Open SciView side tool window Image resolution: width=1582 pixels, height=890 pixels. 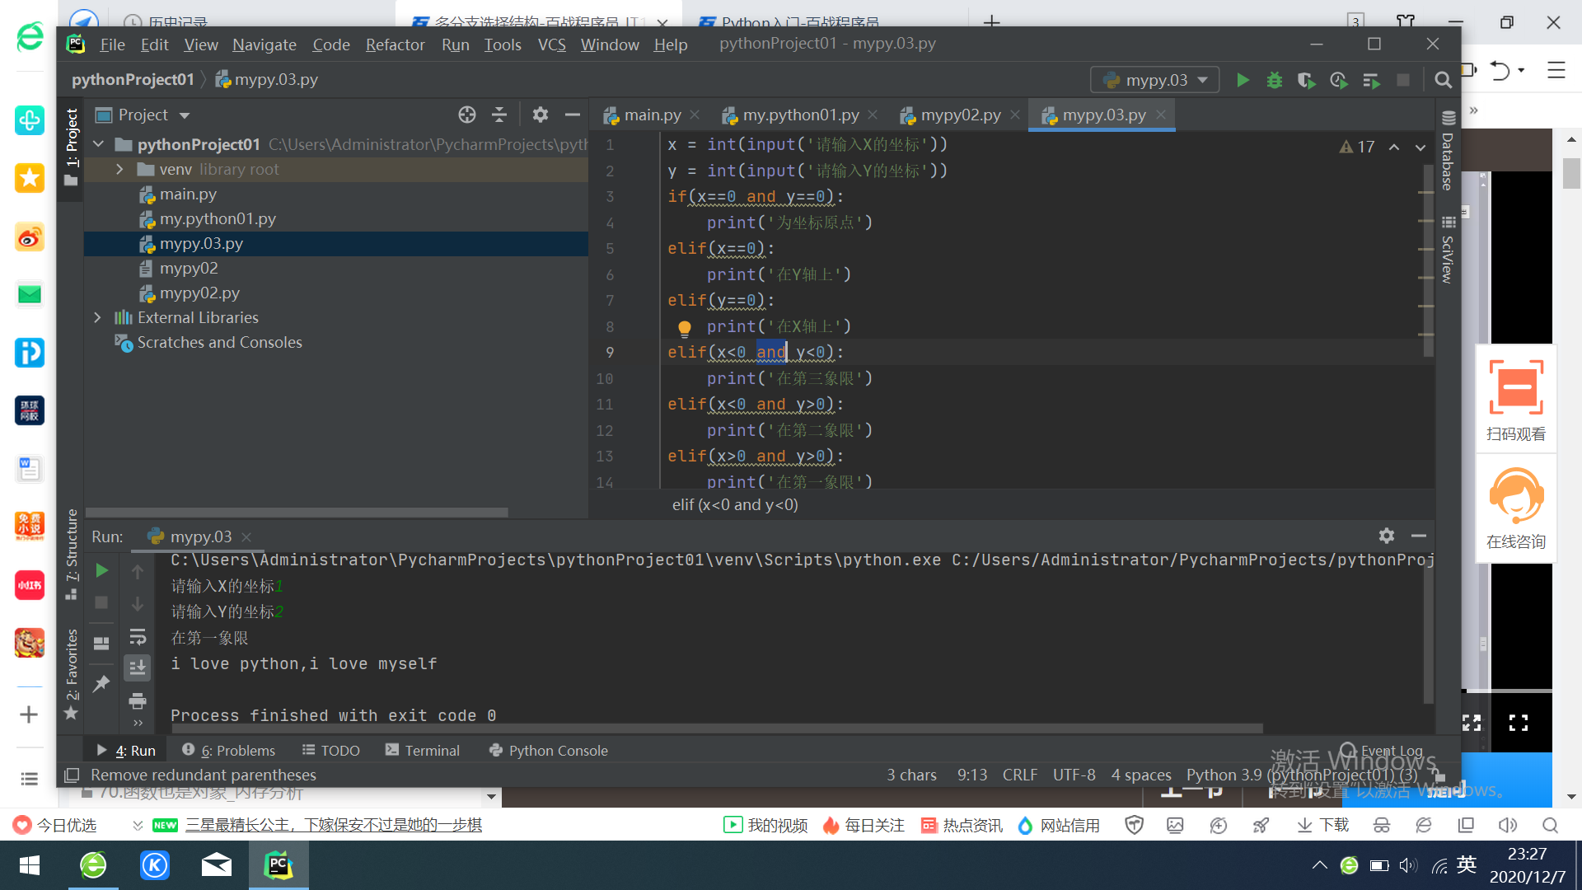(1448, 251)
